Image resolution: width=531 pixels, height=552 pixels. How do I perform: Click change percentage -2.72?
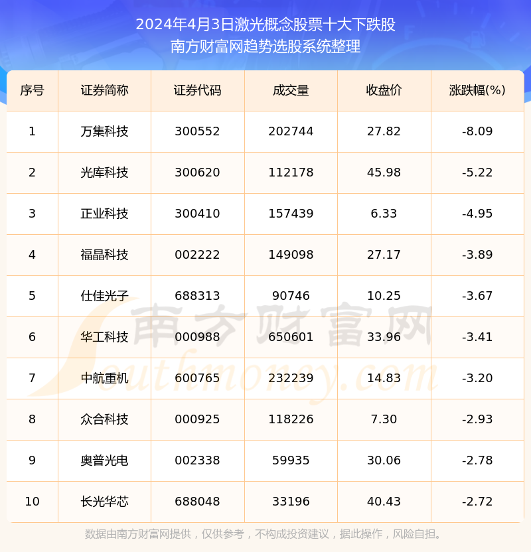pos(477,502)
